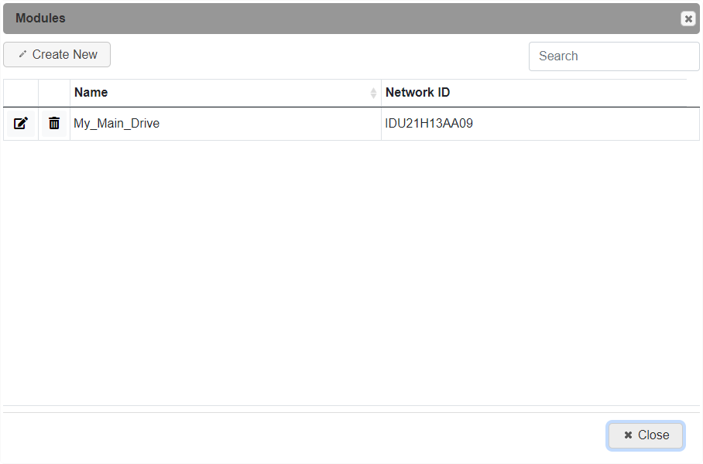Viewport: 703px width, 464px height.
Task: Open the module editor via the pencil icon
Action: point(21,123)
